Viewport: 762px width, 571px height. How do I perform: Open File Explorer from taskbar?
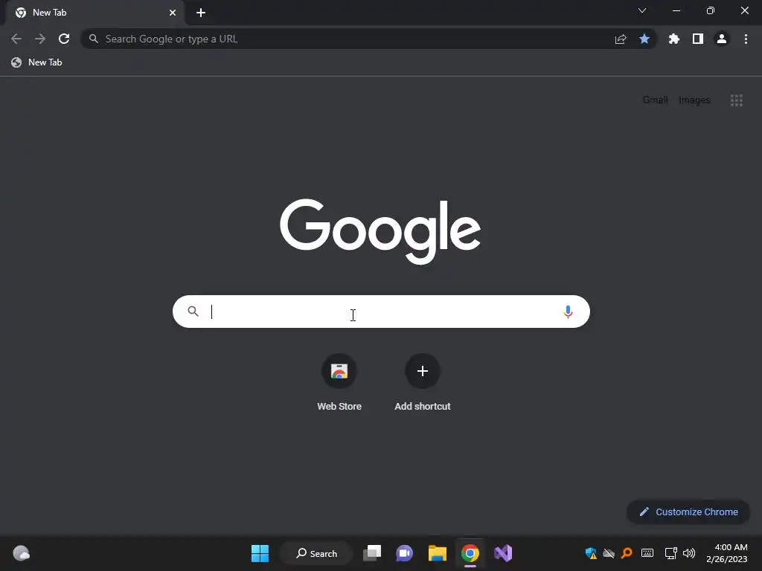pos(438,553)
